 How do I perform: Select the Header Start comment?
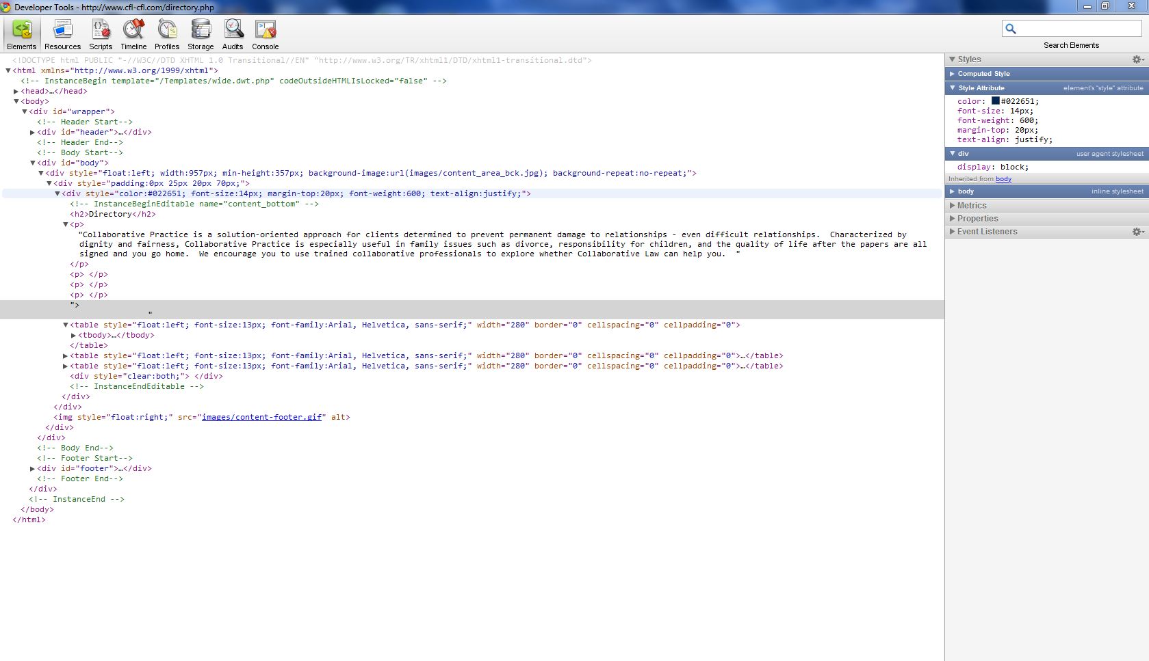[x=85, y=122]
